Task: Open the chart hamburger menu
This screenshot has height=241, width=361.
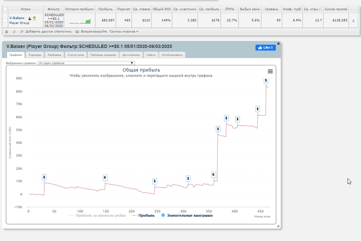Action: (x=270, y=72)
